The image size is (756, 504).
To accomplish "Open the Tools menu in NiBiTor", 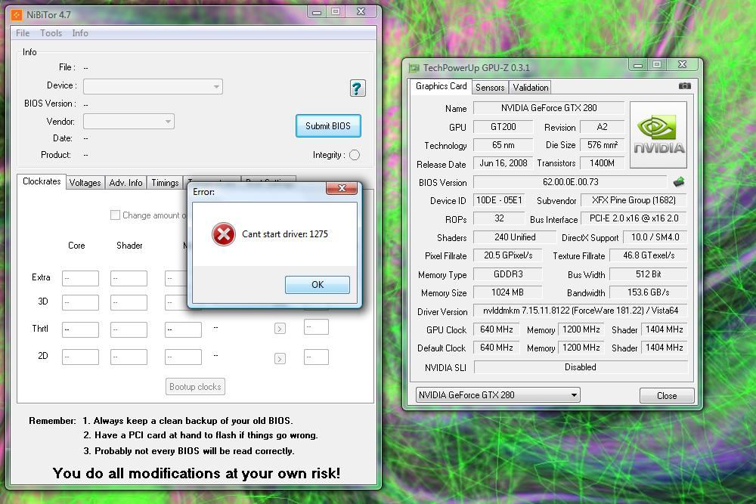I will (51, 32).
